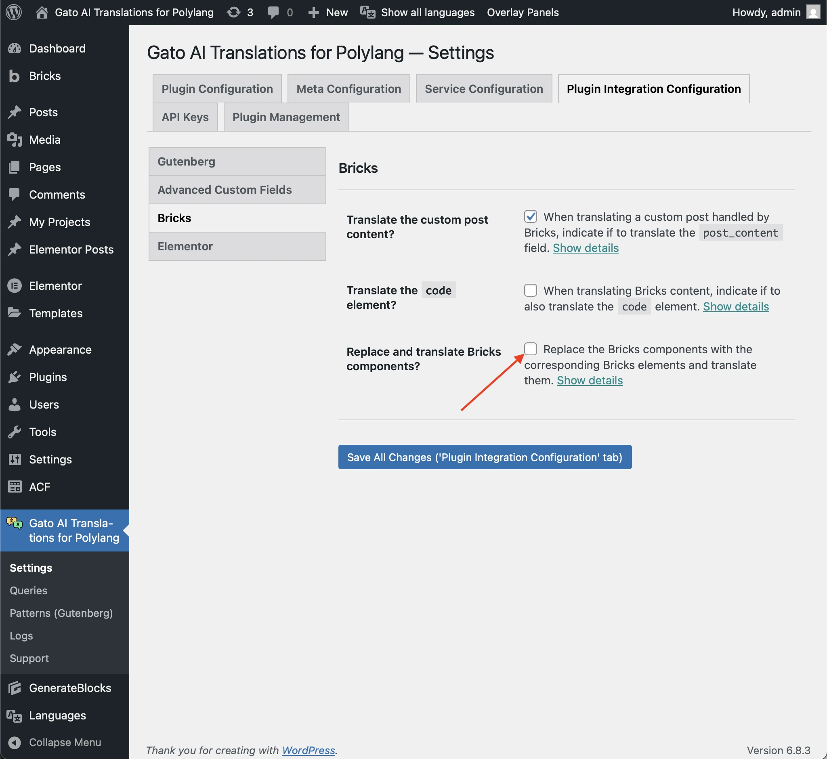Expand Show details for code element option
Image resolution: width=827 pixels, height=759 pixels.
735,306
